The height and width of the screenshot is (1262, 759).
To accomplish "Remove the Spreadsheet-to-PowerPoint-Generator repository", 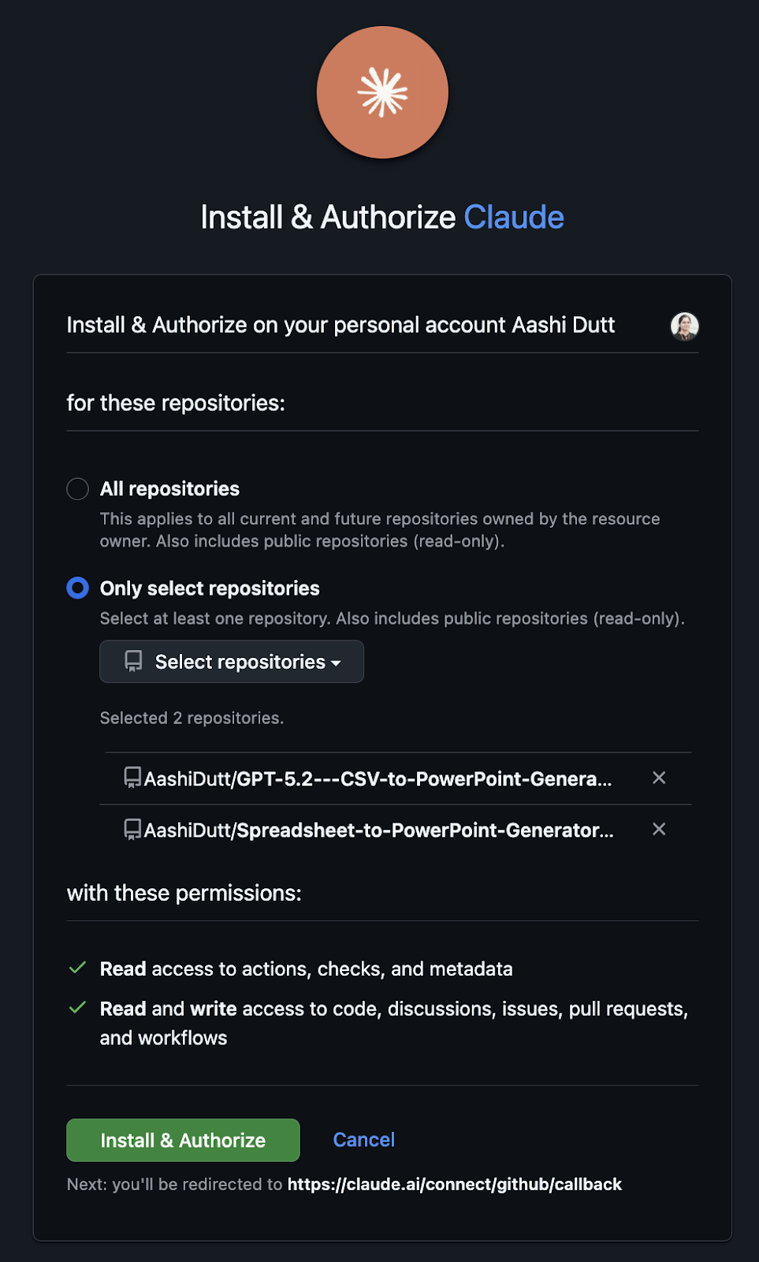I will (659, 829).
